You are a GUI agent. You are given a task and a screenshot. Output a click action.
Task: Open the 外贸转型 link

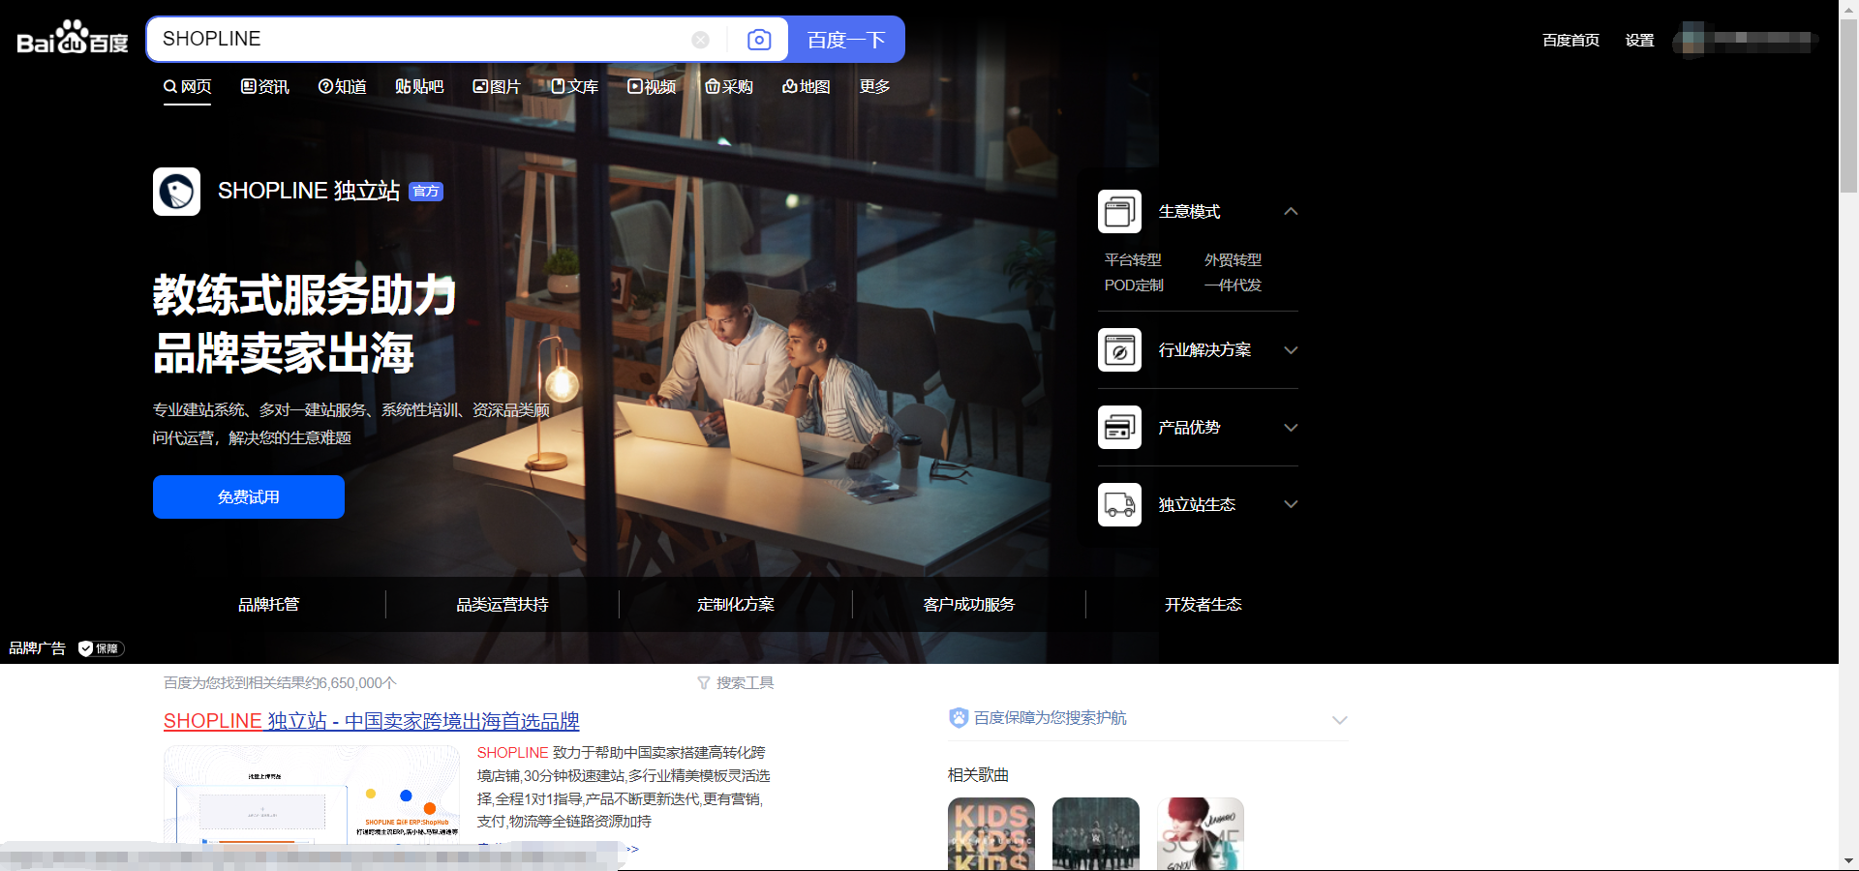point(1233,259)
